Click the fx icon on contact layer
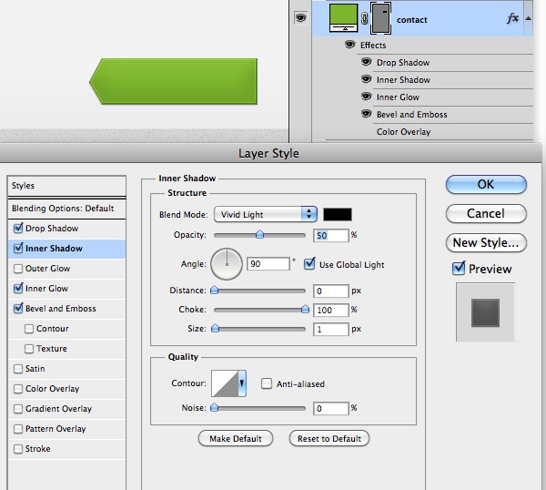 point(512,18)
